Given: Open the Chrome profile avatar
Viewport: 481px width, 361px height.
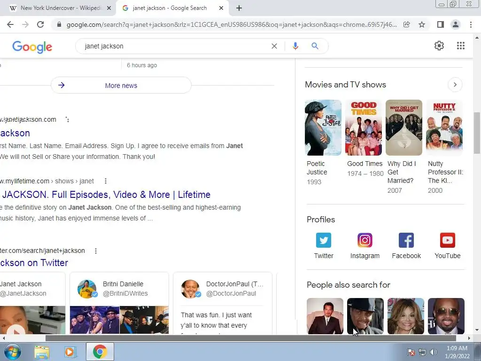Looking at the screenshot, I should (456, 24).
